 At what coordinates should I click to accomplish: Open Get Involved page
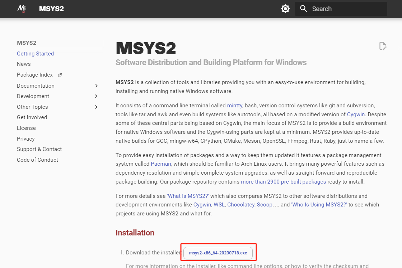pos(32,117)
